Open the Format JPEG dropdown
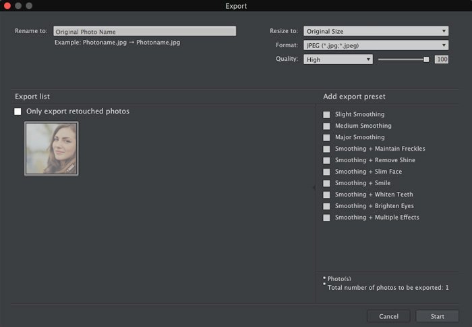472x327 pixels. (x=376, y=45)
